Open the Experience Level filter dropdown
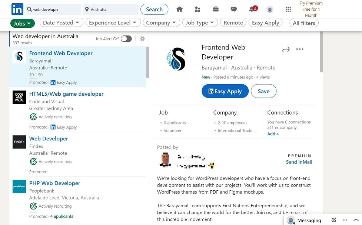Viewport: 362px width, 225px height. pos(113,23)
